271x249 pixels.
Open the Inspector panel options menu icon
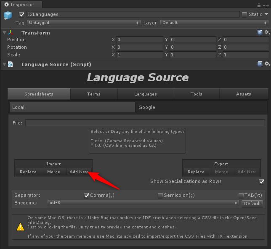click(x=266, y=5)
